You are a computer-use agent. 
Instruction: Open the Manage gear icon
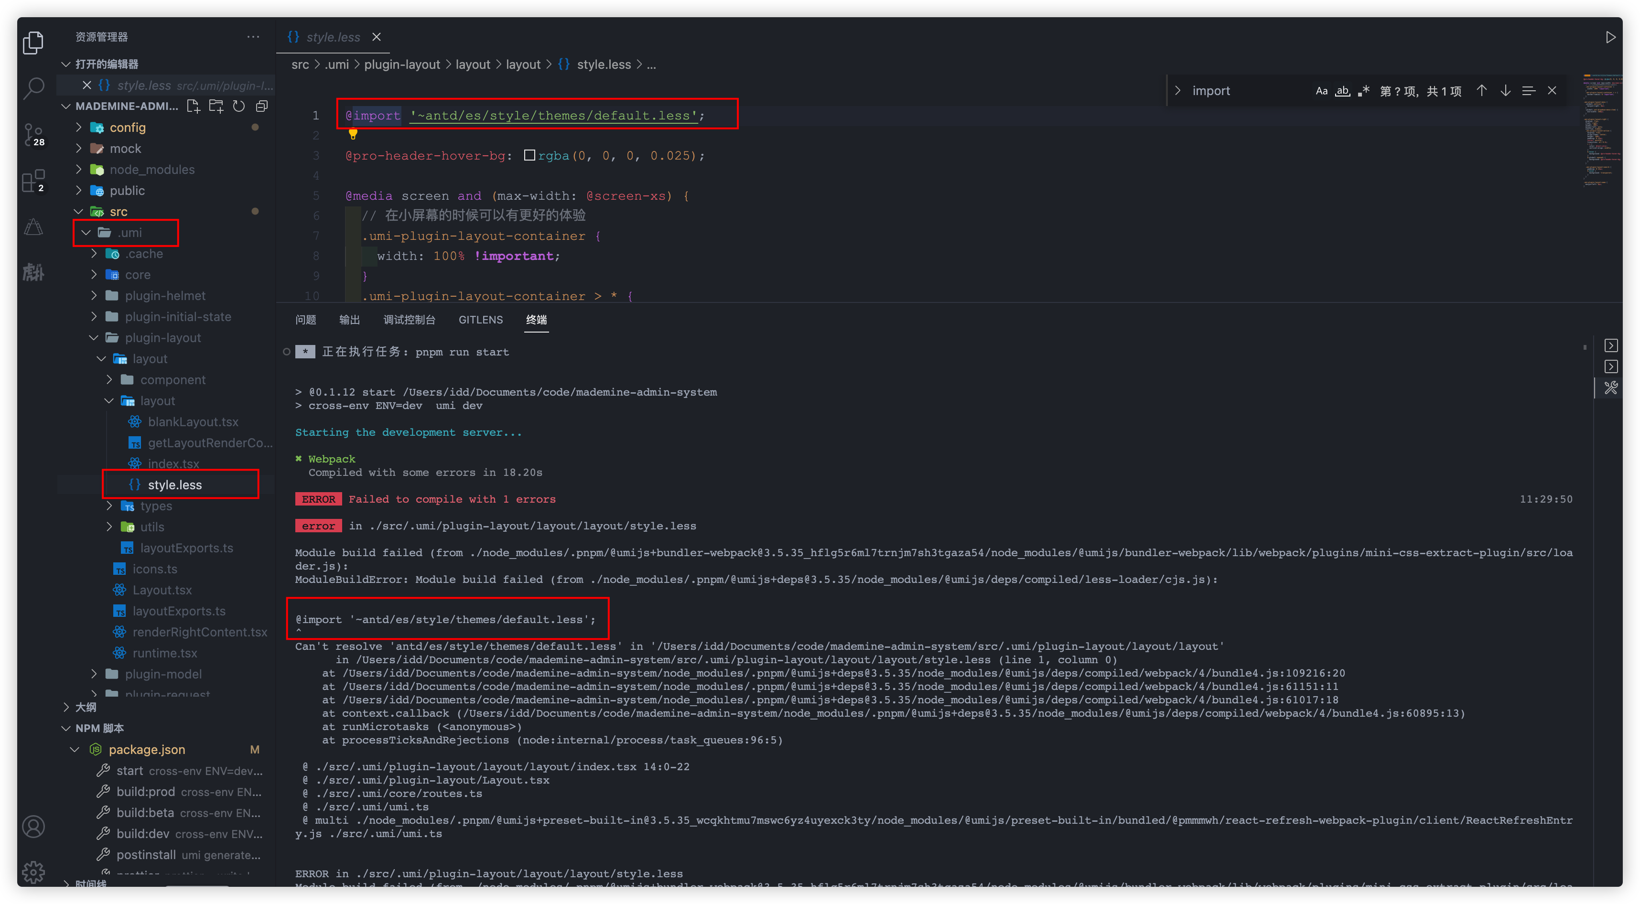click(33, 871)
